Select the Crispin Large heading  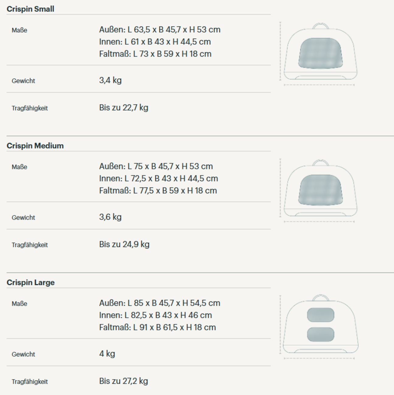click(x=30, y=283)
